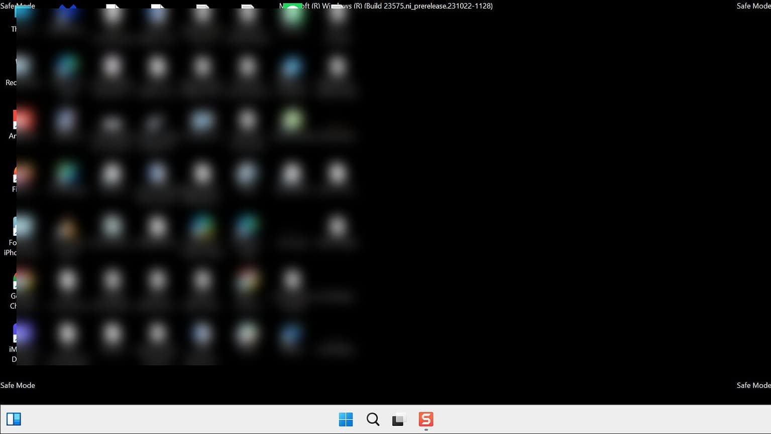Image resolution: width=771 pixels, height=434 pixels.
Task: Select the orange app icon in the desktop grid
Action: tap(67, 228)
